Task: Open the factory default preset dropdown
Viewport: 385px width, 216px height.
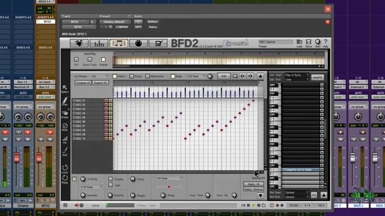Action: pos(115,22)
